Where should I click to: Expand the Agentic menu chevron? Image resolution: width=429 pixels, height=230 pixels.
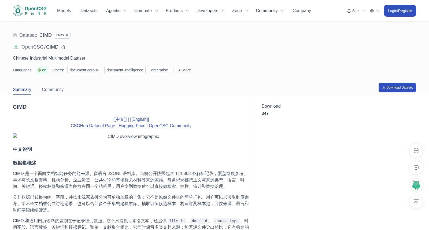pyautogui.click(x=125, y=11)
